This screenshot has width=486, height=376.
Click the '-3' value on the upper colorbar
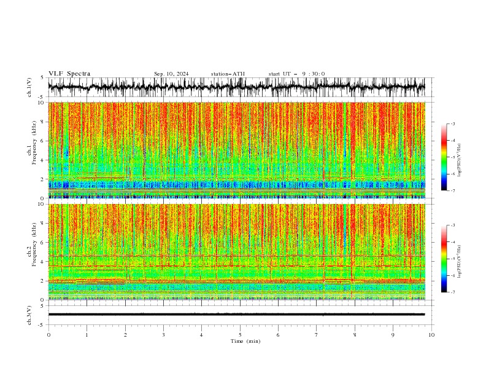coord(452,123)
